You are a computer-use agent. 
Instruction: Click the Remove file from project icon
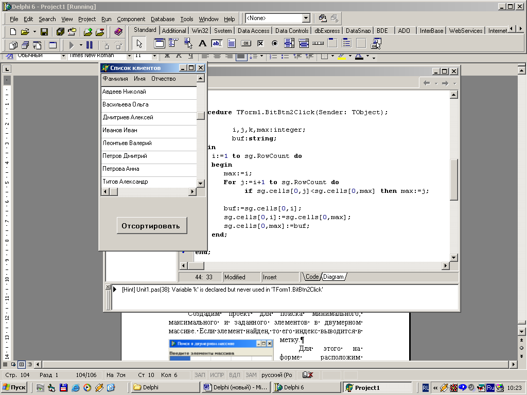click(100, 32)
